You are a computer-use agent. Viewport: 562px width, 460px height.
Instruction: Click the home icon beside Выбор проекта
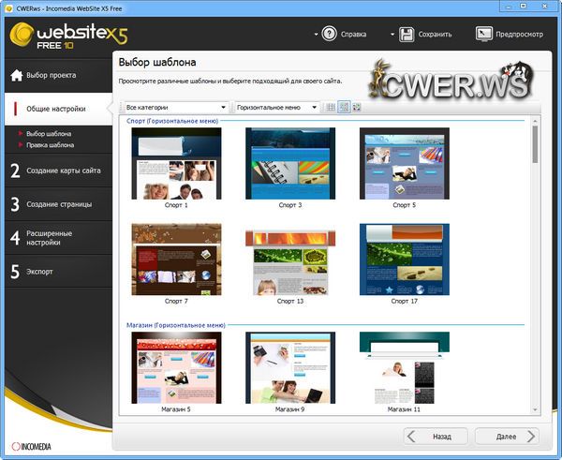pyautogui.click(x=17, y=75)
